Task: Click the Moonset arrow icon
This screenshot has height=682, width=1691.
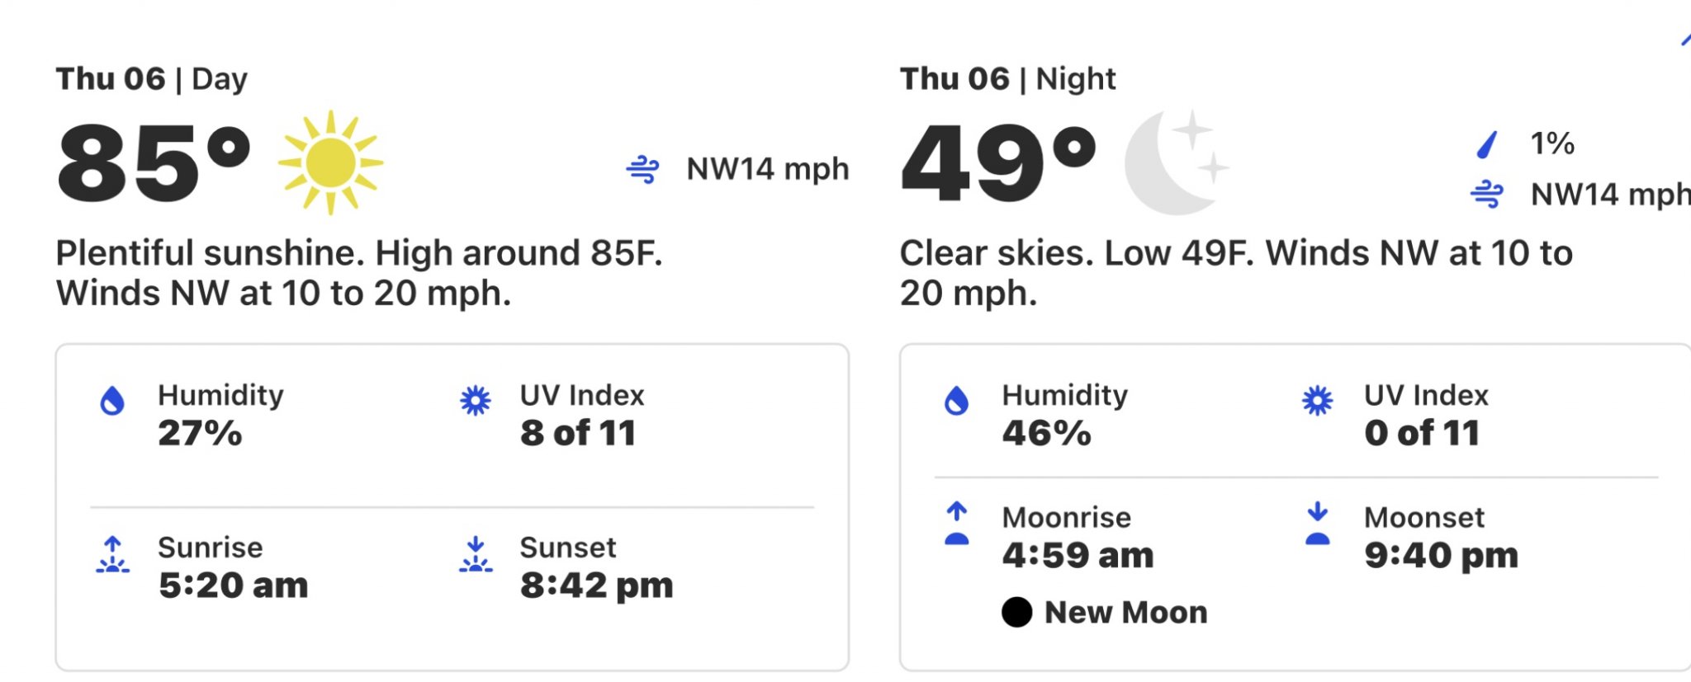Action: click(1318, 523)
